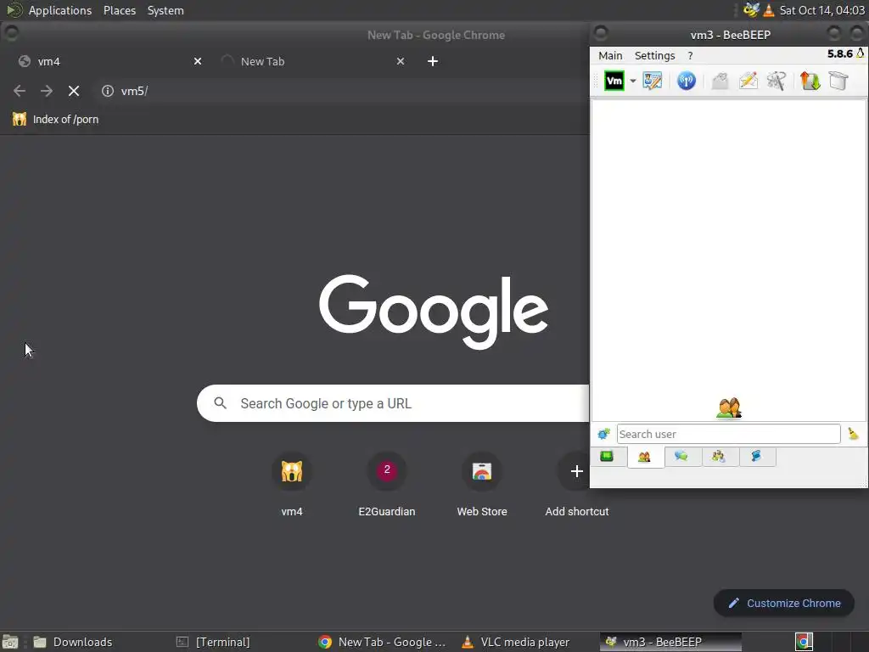This screenshot has width=869, height=652.
Task: Select the vm4 tab in Chrome
Action: [105, 61]
